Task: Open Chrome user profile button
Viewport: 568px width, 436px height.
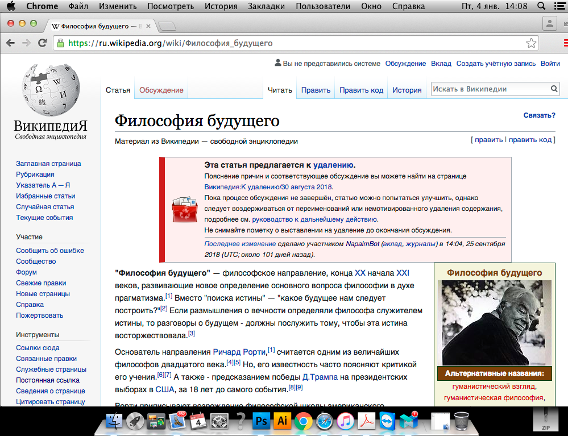Action: 549,24
